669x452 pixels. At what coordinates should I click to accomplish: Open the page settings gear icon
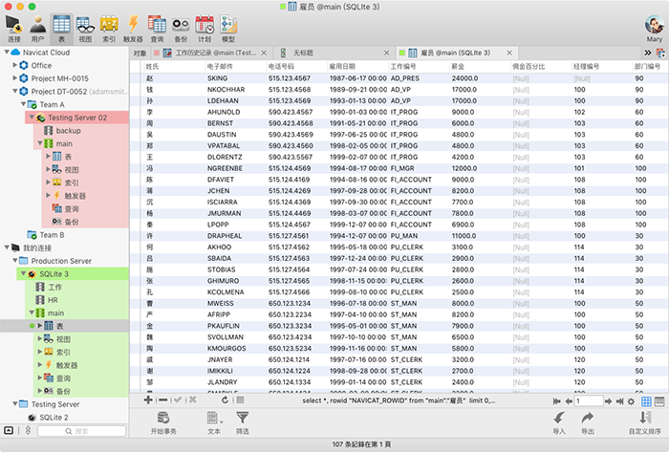coord(631,401)
